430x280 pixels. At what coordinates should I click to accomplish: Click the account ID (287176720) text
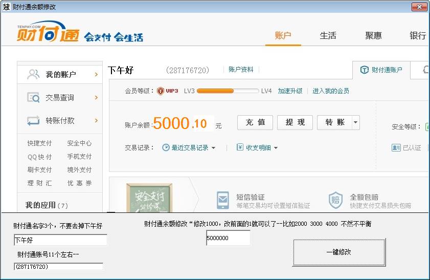click(188, 71)
